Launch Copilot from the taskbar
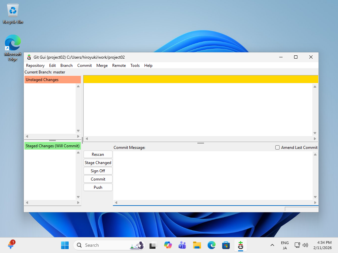The width and height of the screenshot is (338, 253). [x=168, y=245]
